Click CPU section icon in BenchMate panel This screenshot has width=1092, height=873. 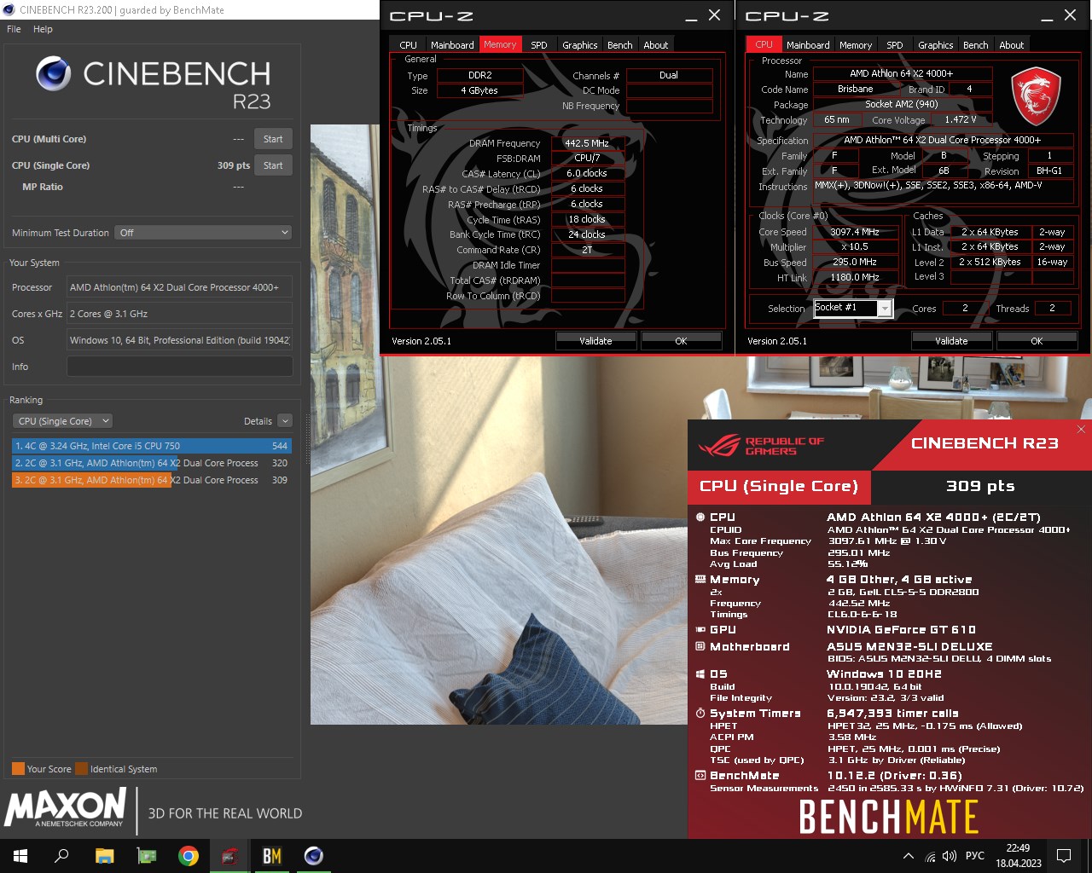pos(700,517)
